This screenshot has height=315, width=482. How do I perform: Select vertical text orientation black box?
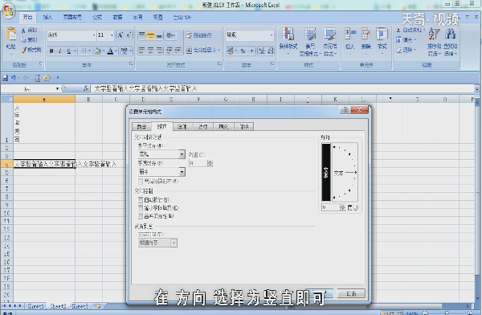point(326,173)
